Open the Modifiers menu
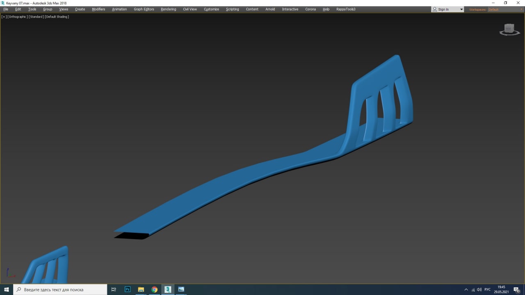This screenshot has width=525, height=295. (x=98, y=9)
